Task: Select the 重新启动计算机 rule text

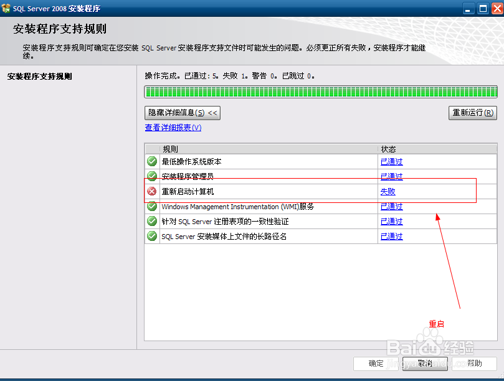Action: (x=188, y=192)
